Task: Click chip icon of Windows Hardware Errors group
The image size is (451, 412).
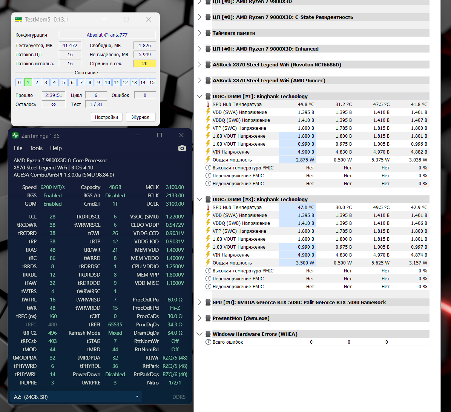Action: [208, 334]
